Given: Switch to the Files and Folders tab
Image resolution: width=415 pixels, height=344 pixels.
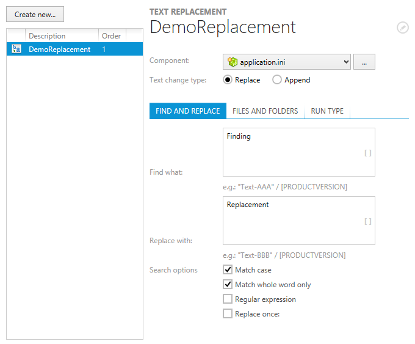Looking at the screenshot, I should point(265,111).
